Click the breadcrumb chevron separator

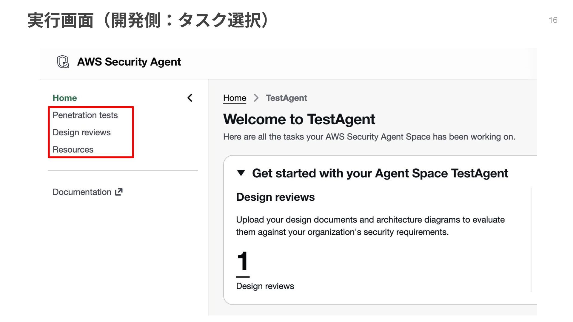(x=256, y=98)
